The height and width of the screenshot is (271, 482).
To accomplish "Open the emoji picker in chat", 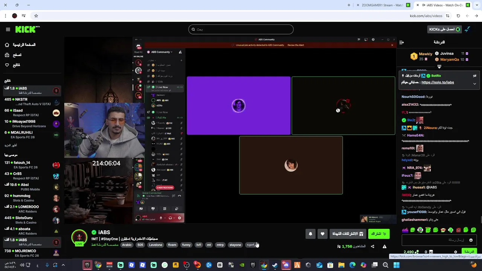I will point(471,240).
